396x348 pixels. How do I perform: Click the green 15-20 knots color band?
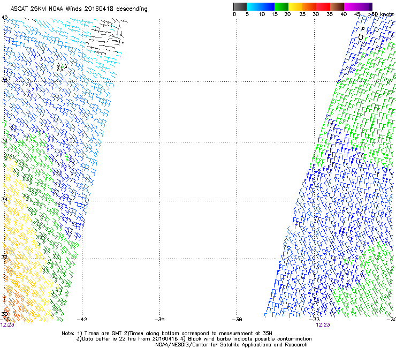coord(281,6)
